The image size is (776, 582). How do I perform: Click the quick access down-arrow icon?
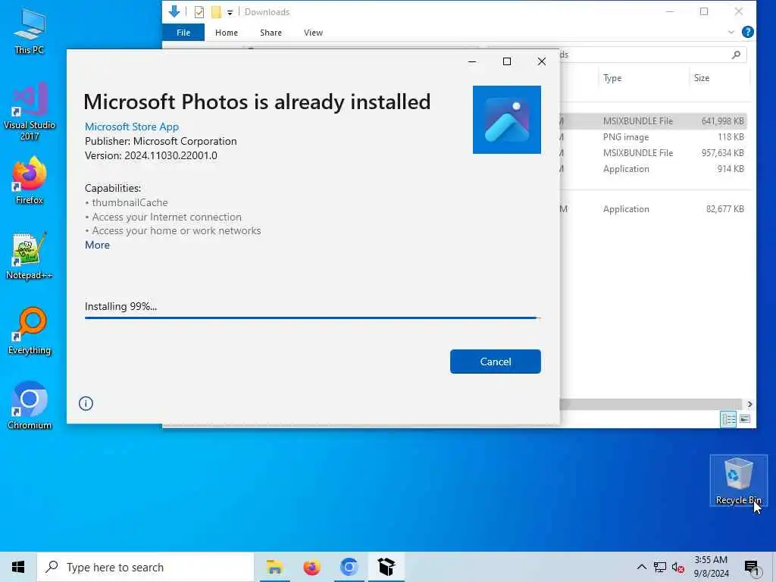tap(174, 11)
